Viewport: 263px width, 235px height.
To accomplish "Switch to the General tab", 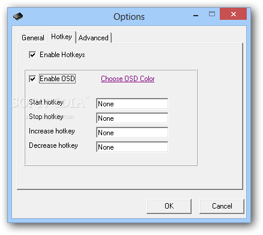I will pos(33,38).
